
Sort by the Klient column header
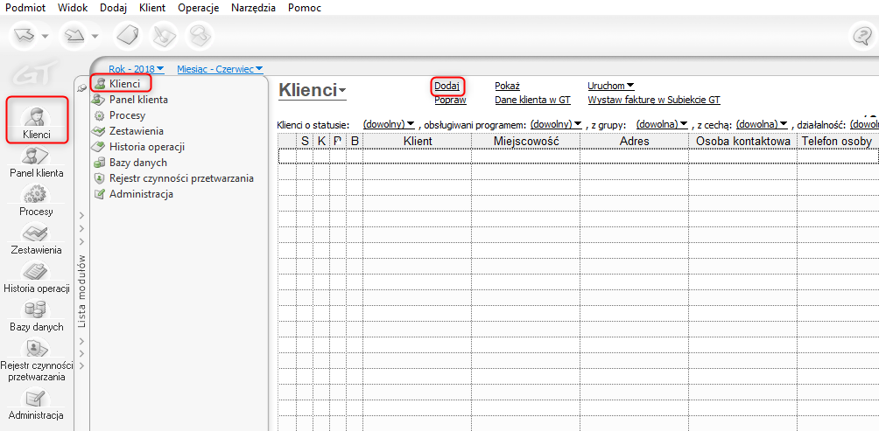pyautogui.click(x=417, y=142)
